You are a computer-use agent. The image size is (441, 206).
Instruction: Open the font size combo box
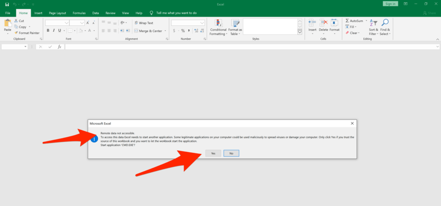[x=77, y=23]
